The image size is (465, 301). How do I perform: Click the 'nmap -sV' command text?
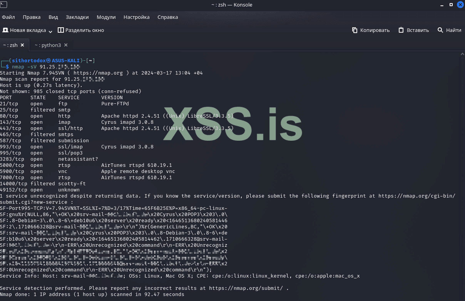[24, 67]
